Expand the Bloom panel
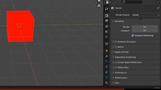The width and height of the screenshot is (161, 90). (x=113, y=47)
